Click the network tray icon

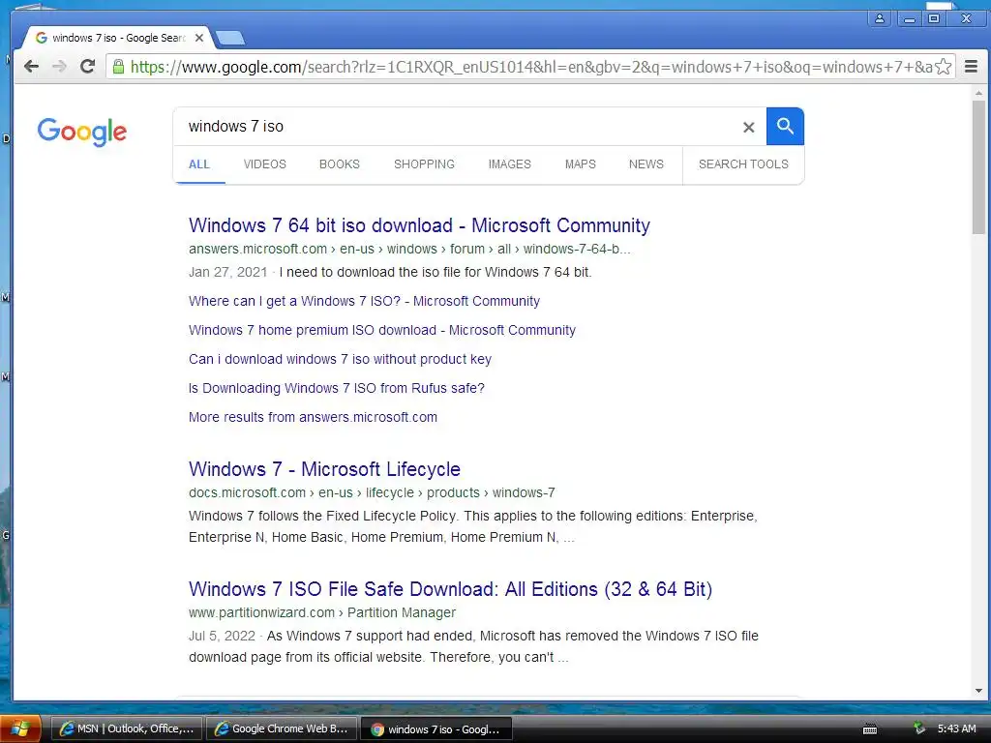[919, 728]
